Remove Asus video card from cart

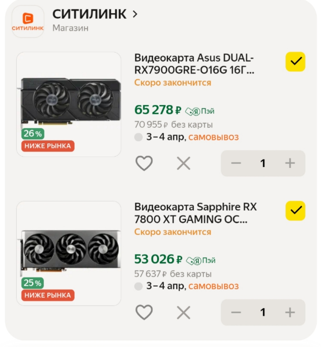pos(183,163)
